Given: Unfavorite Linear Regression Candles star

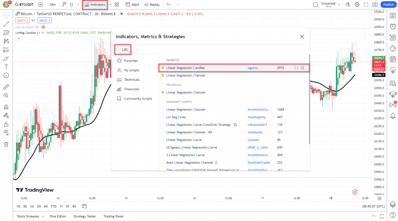Looking at the screenshot, I should (163, 68).
